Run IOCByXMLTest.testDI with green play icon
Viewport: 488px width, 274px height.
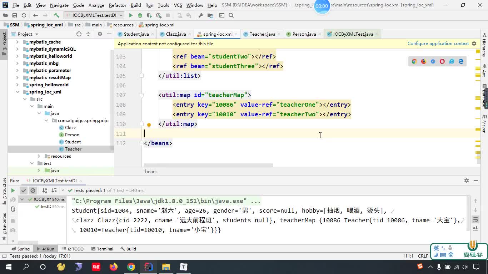pyautogui.click(x=131, y=15)
